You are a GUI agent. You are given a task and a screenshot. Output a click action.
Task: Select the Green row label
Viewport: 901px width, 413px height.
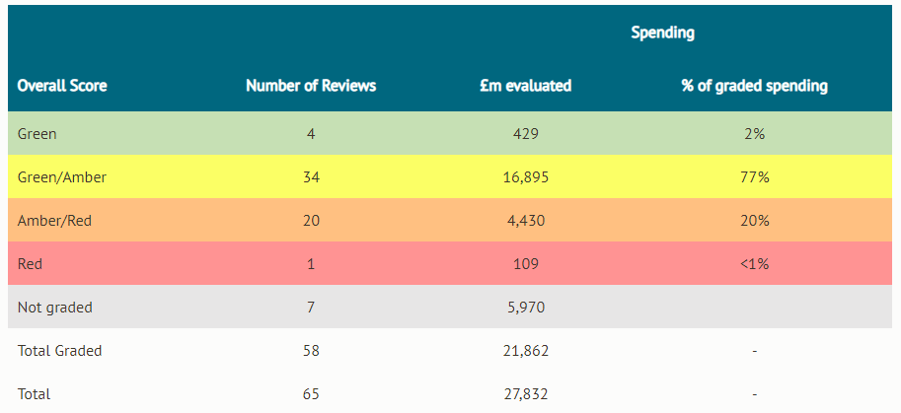point(38,134)
